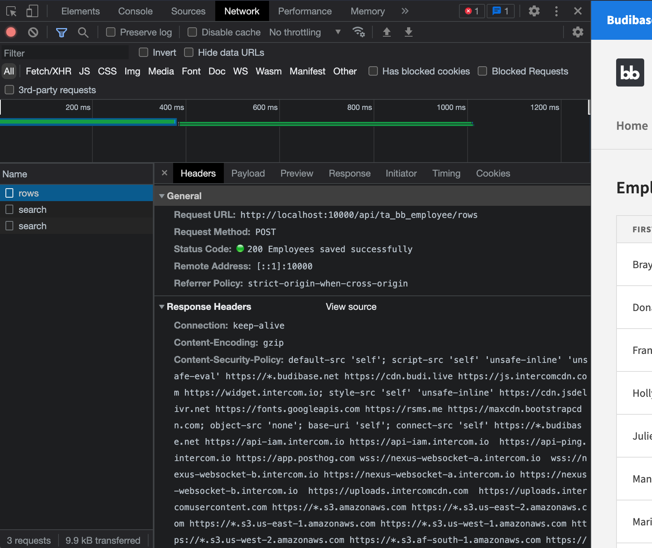Clear the network log

(33, 32)
